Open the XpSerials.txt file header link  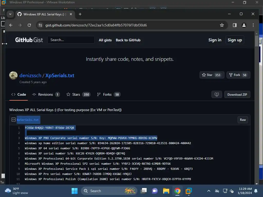pos(28,120)
